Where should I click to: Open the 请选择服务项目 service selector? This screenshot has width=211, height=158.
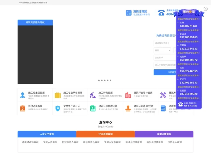(x=165, y=43)
